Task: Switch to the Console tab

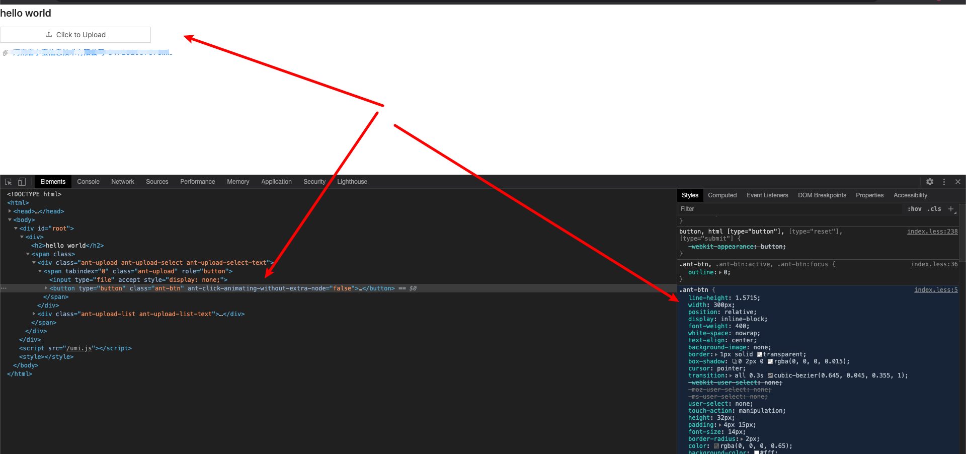Action: point(88,182)
